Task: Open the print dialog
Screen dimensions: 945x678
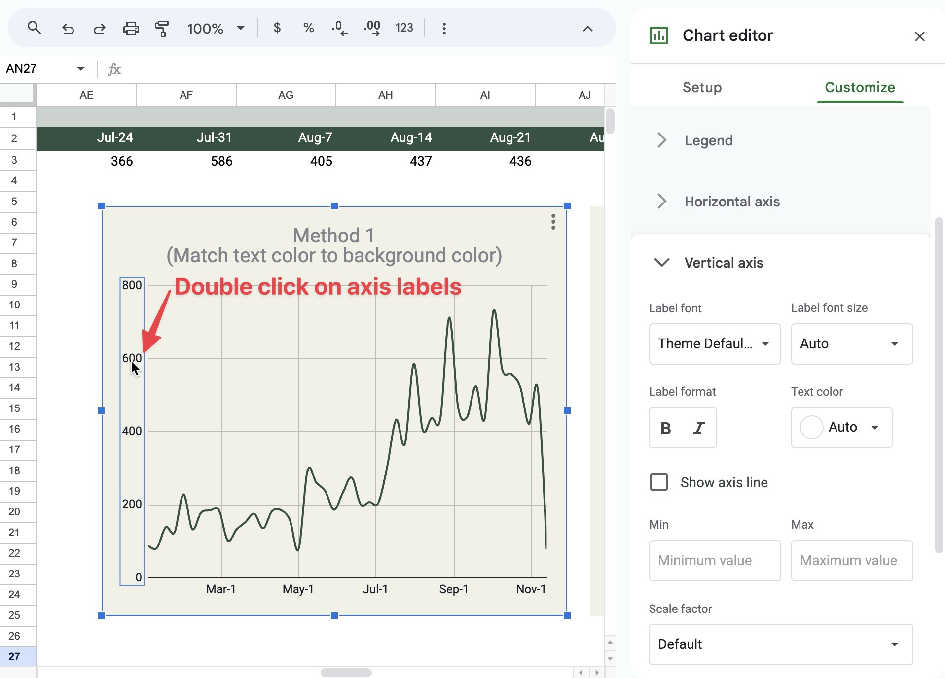Action: [x=131, y=28]
